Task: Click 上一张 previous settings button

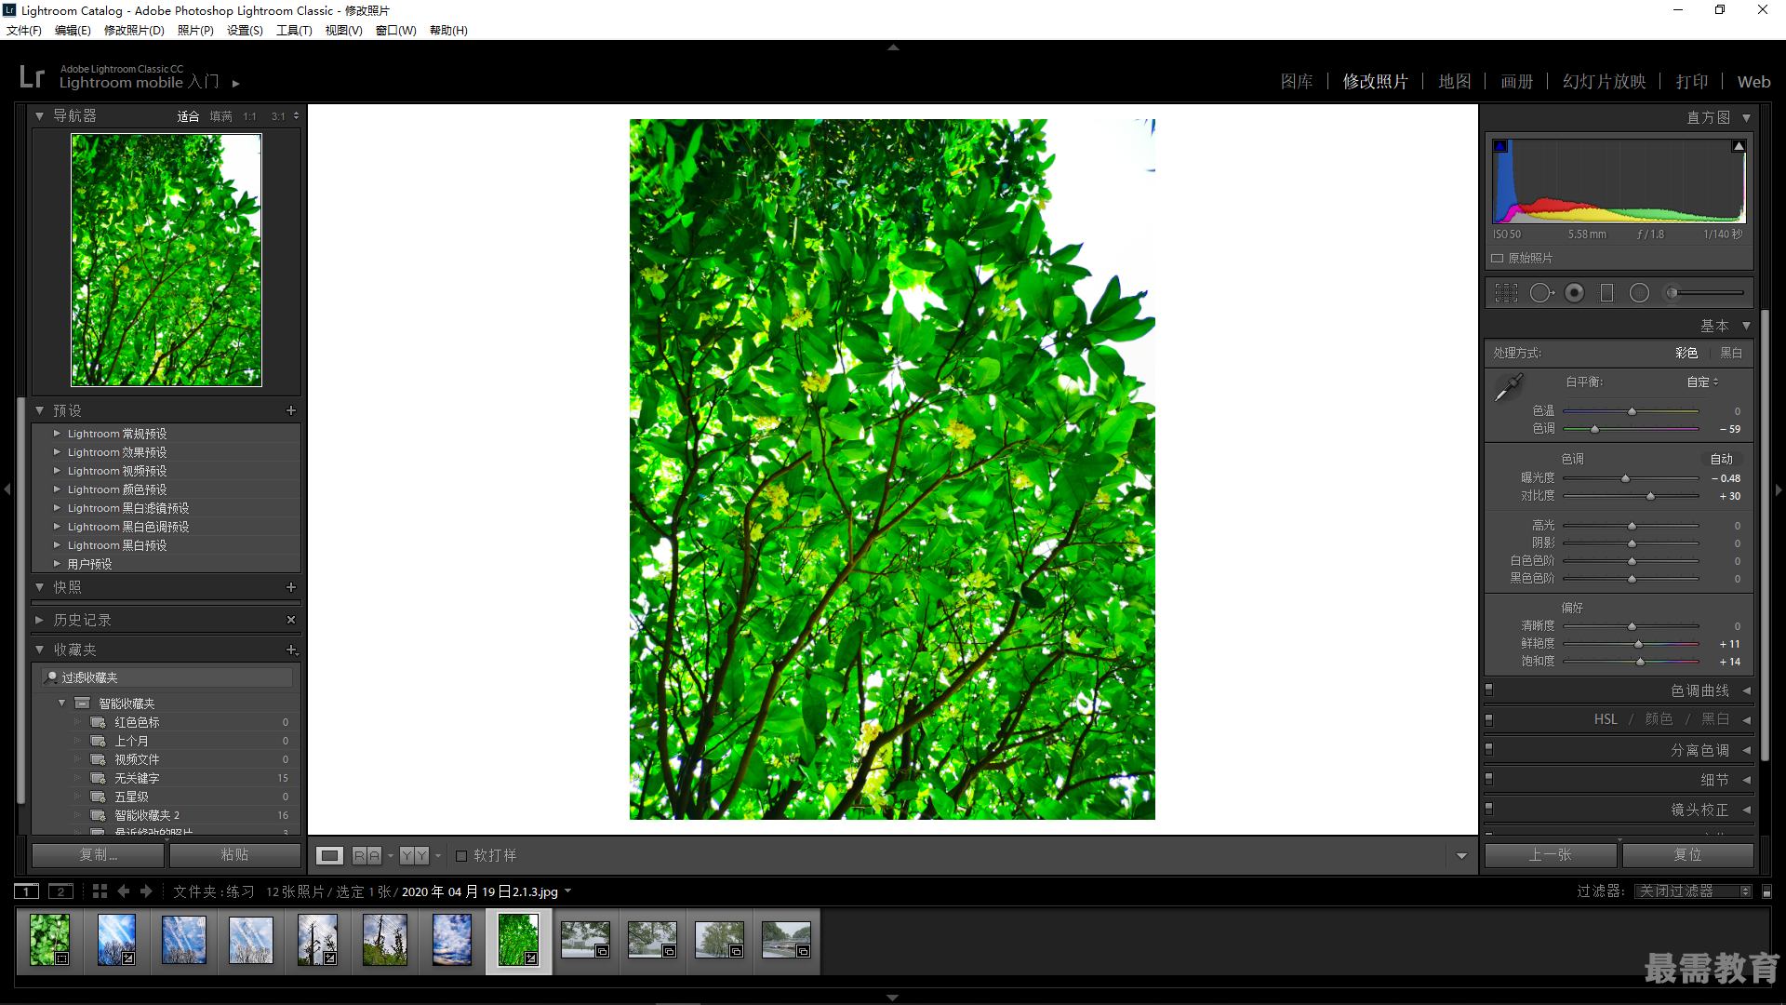Action: click(x=1551, y=855)
